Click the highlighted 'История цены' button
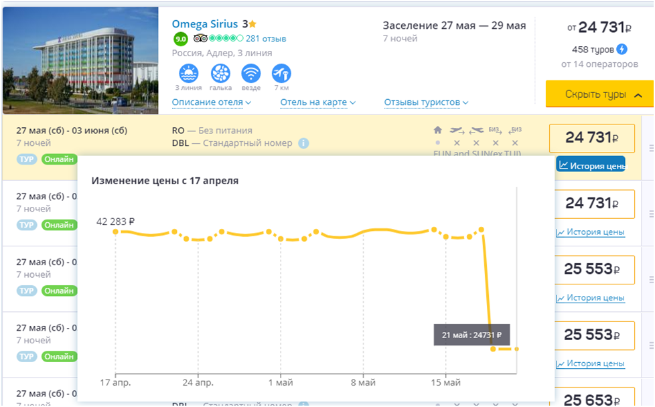The image size is (655, 407). click(591, 165)
